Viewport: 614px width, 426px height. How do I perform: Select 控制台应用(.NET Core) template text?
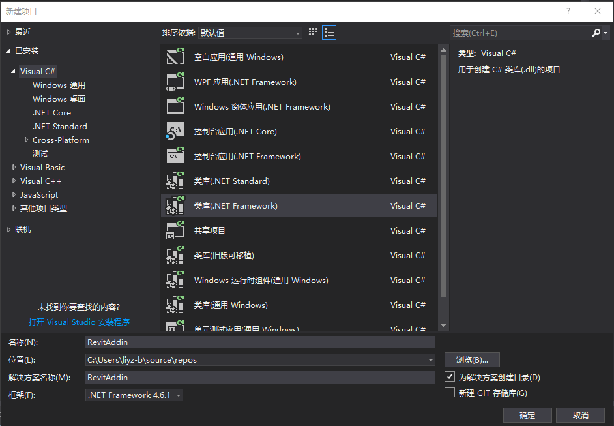235,131
